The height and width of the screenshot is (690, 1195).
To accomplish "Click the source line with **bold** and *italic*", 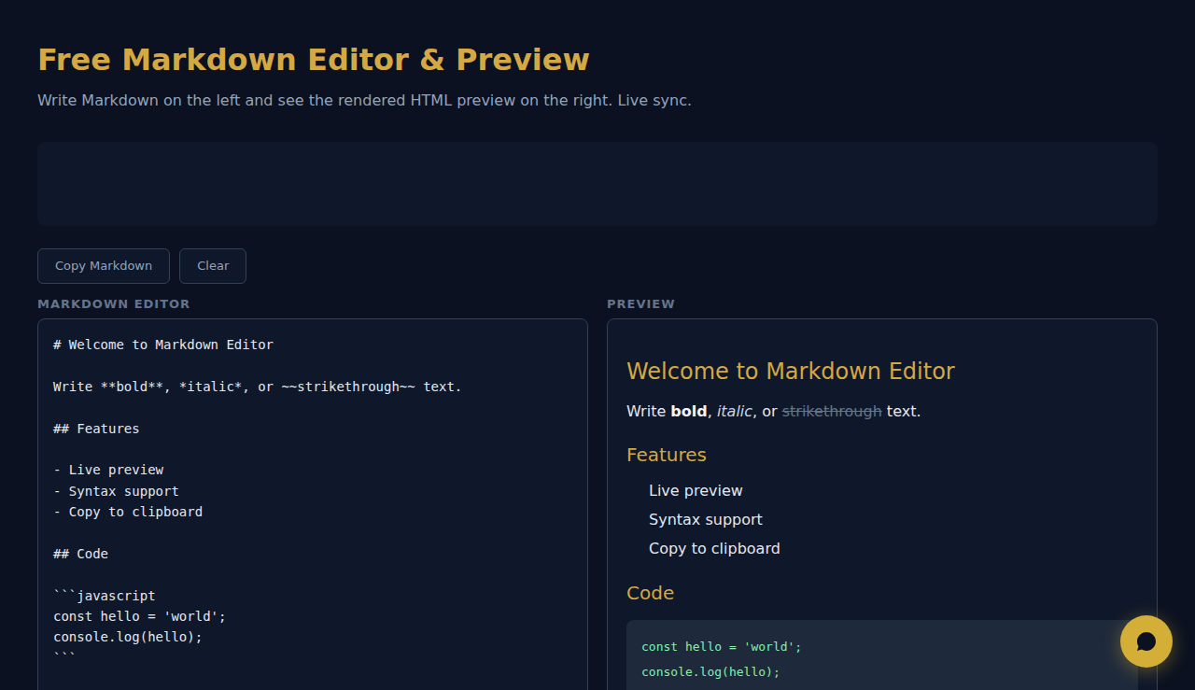I will tap(258, 387).
